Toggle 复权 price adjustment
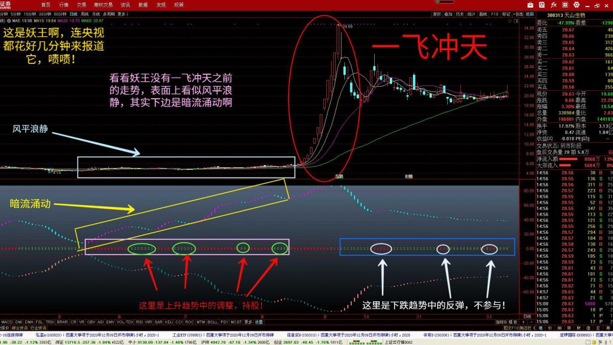 (437, 13)
